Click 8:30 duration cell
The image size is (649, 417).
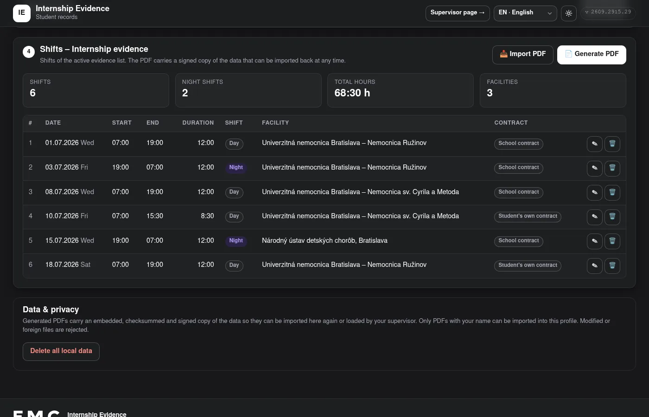[207, 216]
